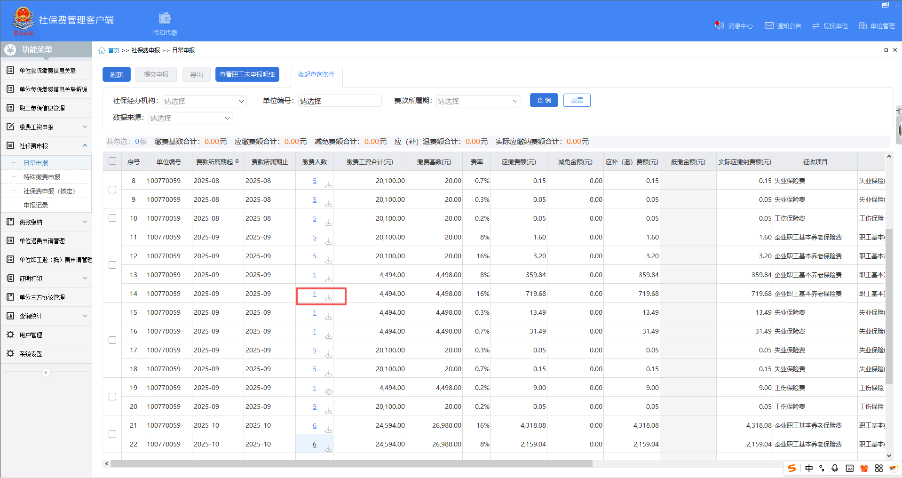Open the 费款所属期 dropdown
The width and height of the screenshot is (902, 478).
click(478, 101)
